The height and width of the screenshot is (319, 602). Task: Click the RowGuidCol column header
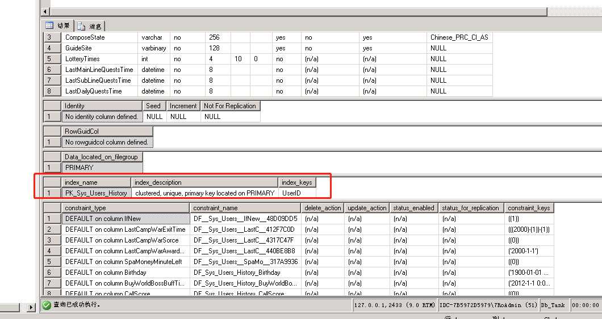coord(107,131)
